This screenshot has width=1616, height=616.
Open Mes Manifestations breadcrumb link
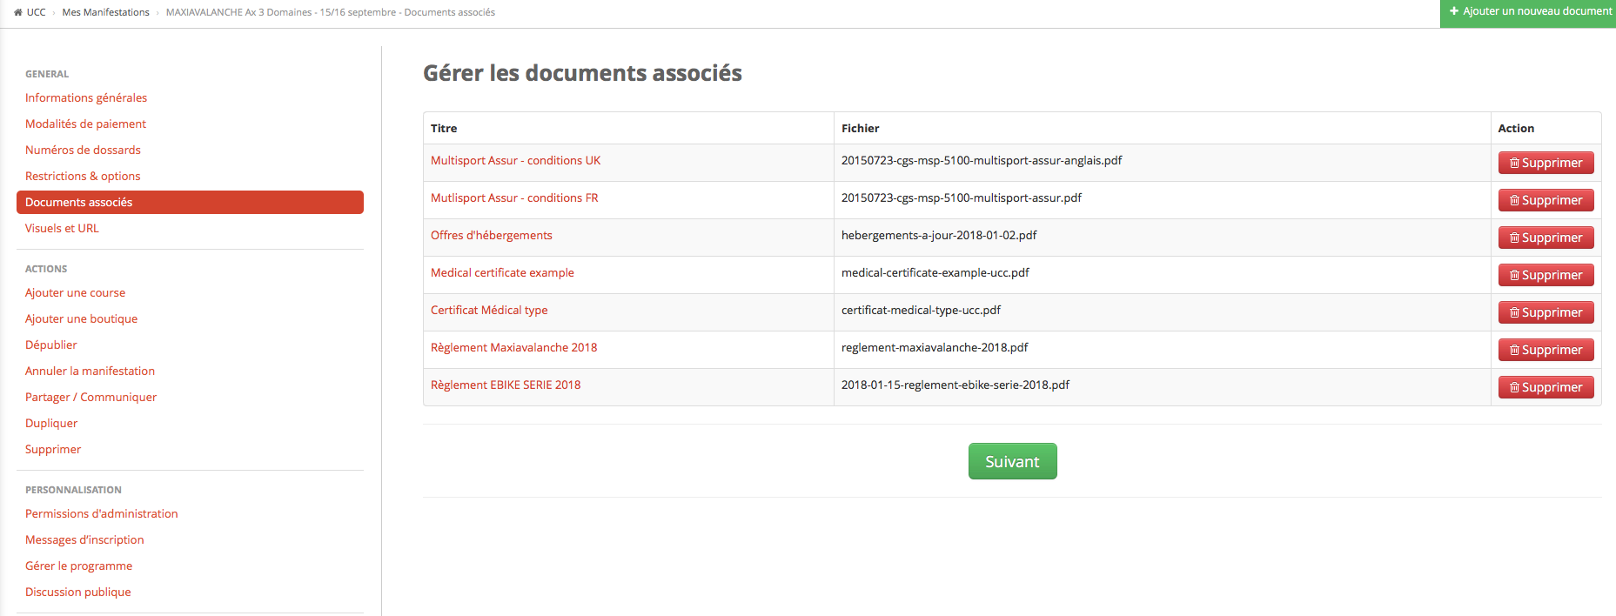click(105, 12)
